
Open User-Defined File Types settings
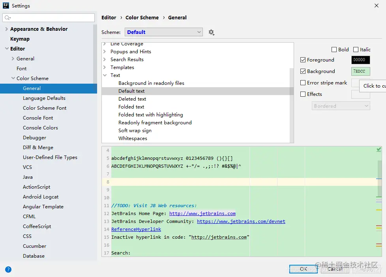50,157
